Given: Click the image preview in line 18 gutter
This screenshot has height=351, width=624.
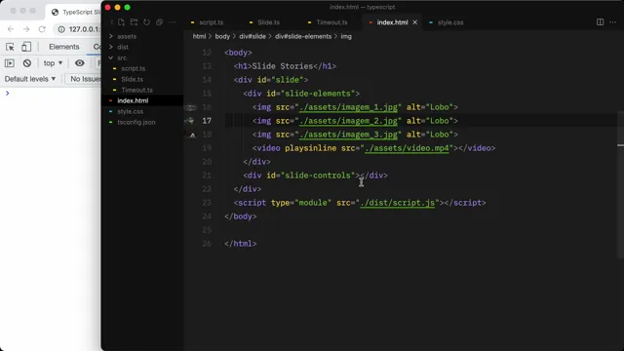Looking at the screenshot, I should [192, 135].
